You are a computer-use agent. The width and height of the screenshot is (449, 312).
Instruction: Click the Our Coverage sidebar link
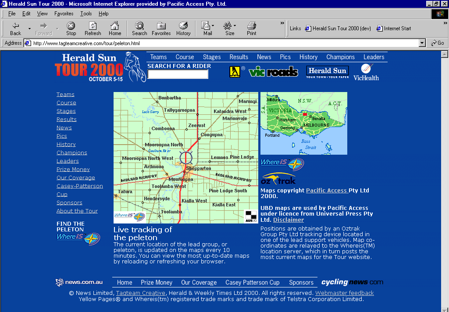point(75,177)
